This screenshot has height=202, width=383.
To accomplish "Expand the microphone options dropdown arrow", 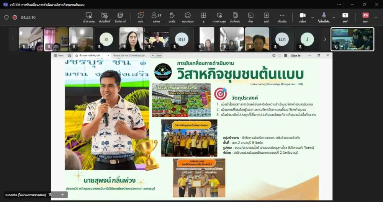I will [334, 17].
